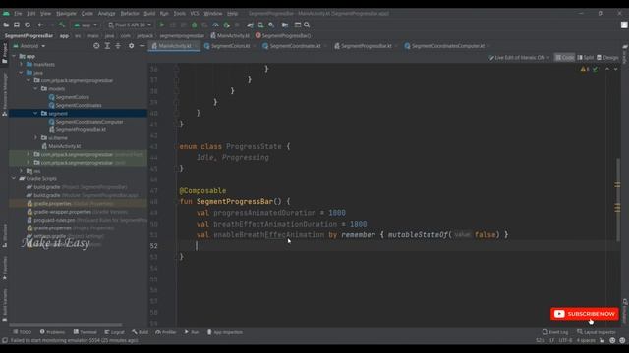Viewport: 629px width, 353px height.
Task: Click Select Opened File target icon
Action: click(96, 46)
